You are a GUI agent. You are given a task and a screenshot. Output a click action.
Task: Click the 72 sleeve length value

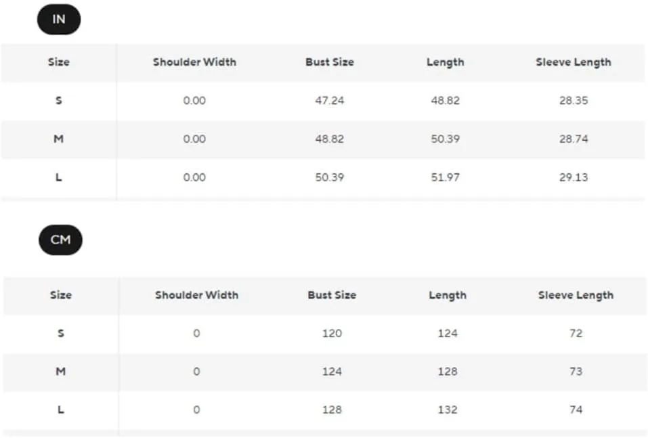click(x=576, y=333)
